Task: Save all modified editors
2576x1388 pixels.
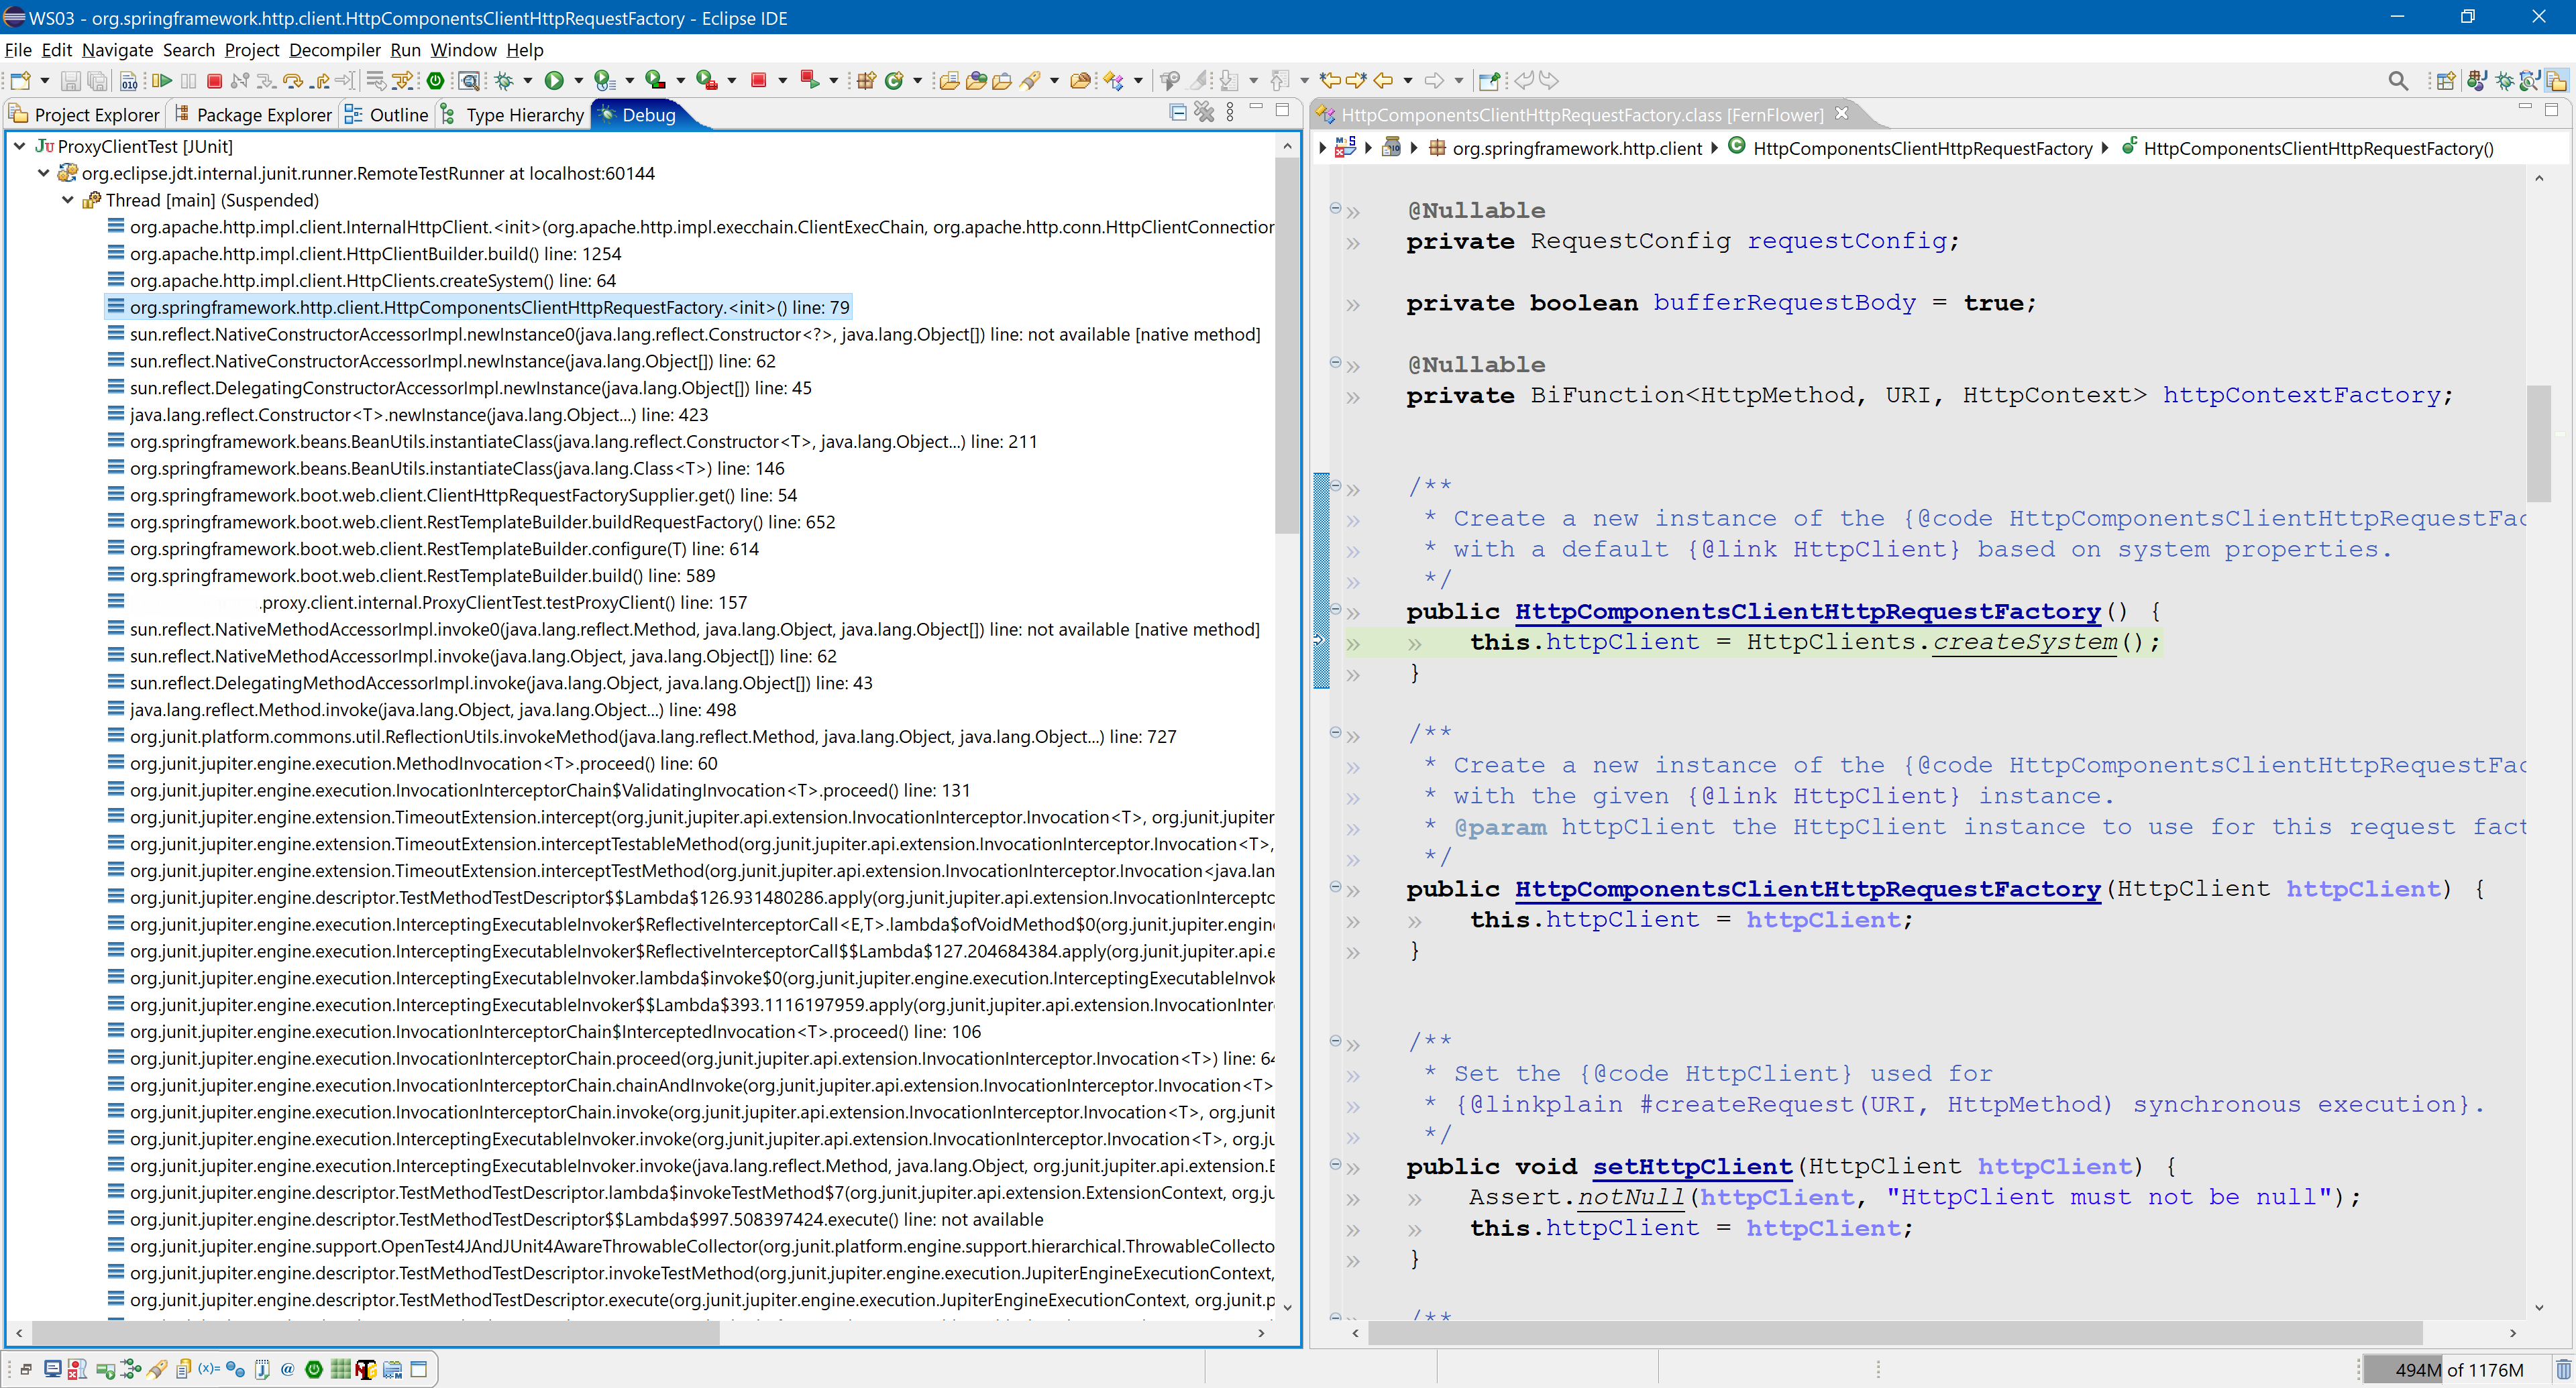Action: coord(98,81)
